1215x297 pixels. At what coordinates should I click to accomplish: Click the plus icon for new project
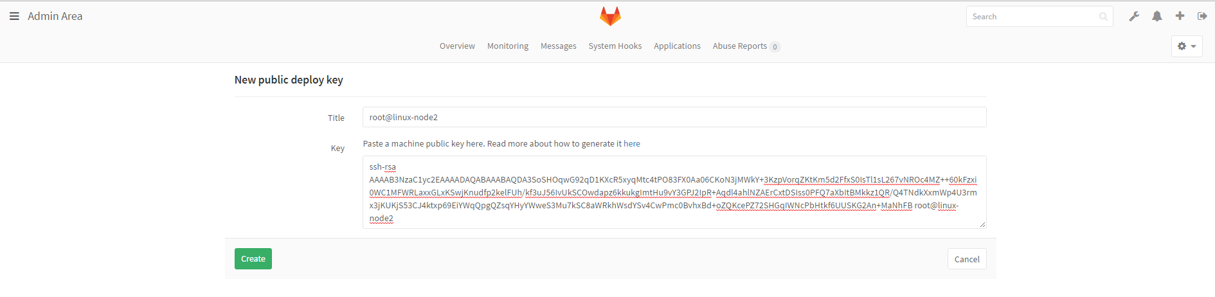1180,16
